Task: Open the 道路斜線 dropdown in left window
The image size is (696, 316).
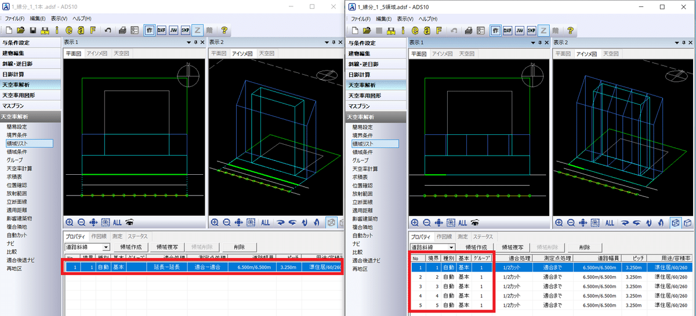Action: pyautogui.click(x=106, y=247)
